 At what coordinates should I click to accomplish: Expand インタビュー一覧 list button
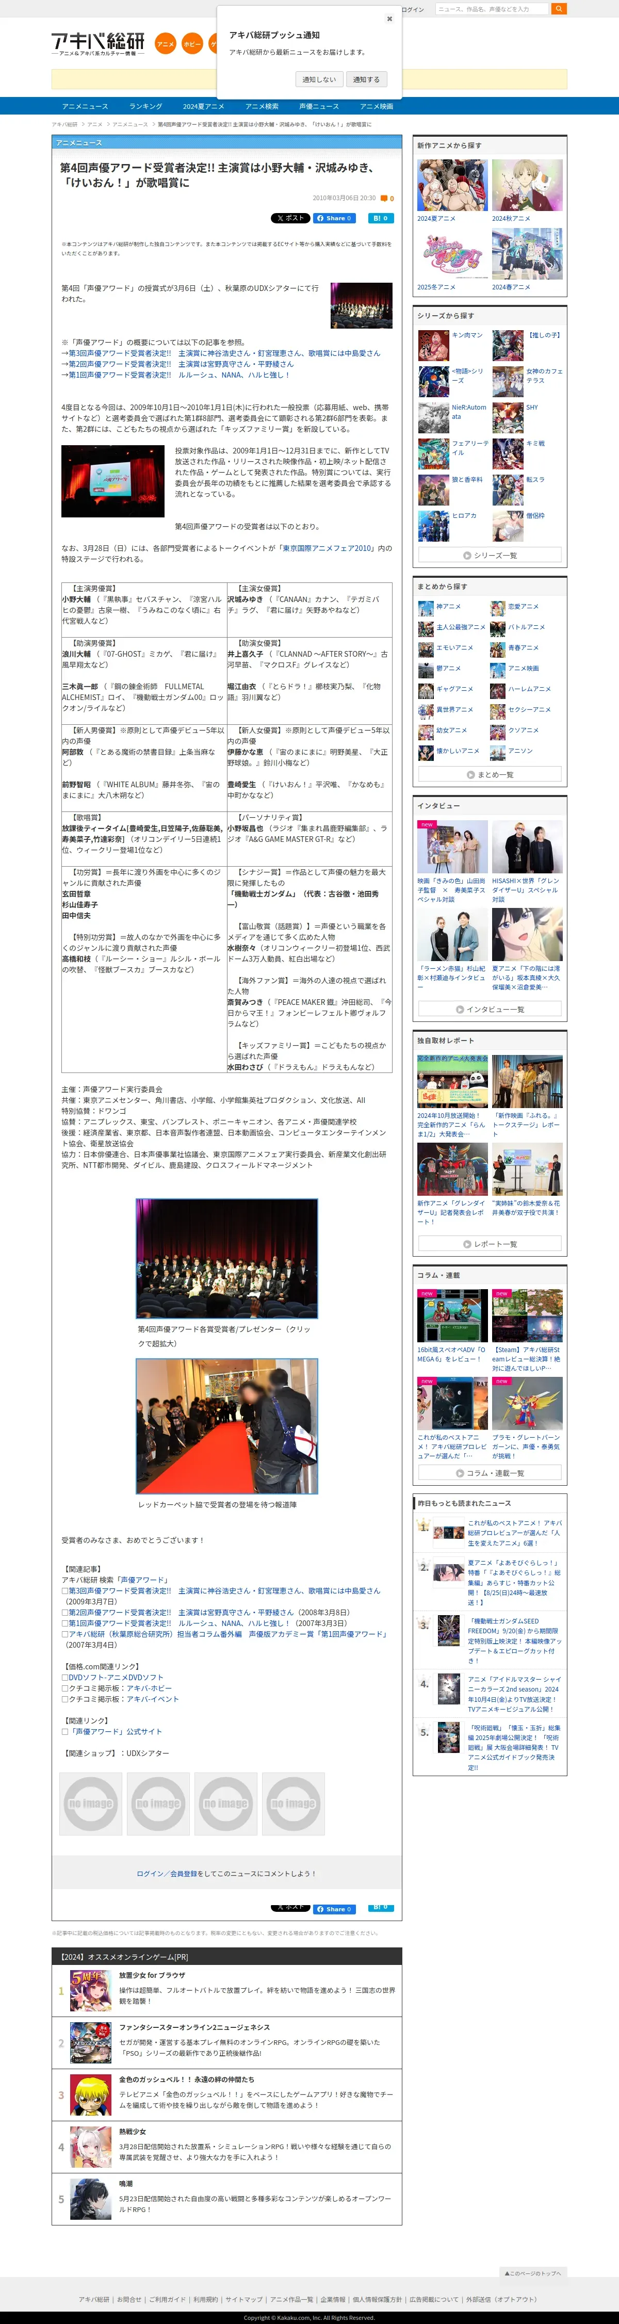coord(490,1010)
